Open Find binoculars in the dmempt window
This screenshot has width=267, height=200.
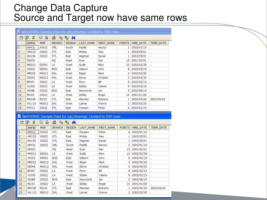coord(74,122)
